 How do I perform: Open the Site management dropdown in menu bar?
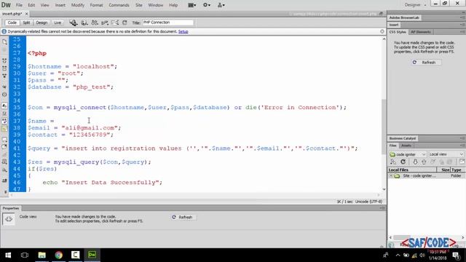point(221,5)
